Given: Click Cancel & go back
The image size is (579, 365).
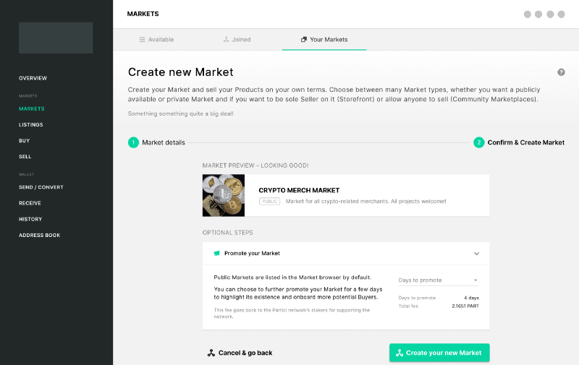Looking at the screenshot, I should coord(240,353).
